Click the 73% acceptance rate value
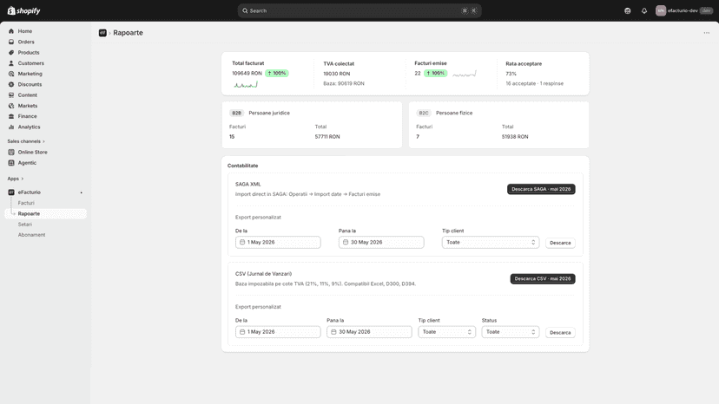The width and height of the screenshot is (719, 404). click(x=511, y=74)
